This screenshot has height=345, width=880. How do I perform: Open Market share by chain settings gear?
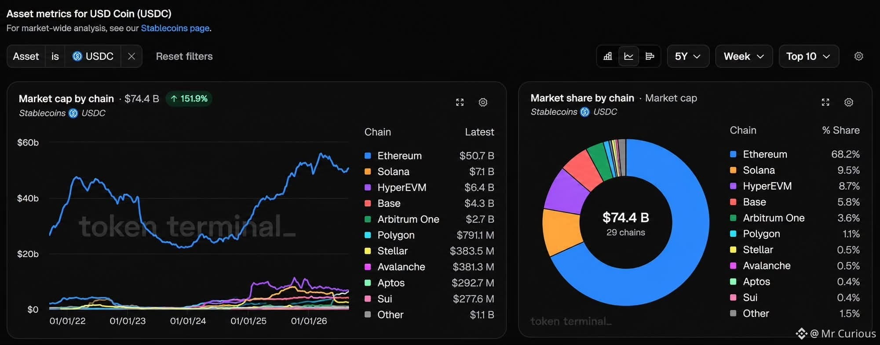click(x=849, y=102)
